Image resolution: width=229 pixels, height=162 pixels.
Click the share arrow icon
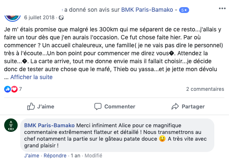pos(175,106)
